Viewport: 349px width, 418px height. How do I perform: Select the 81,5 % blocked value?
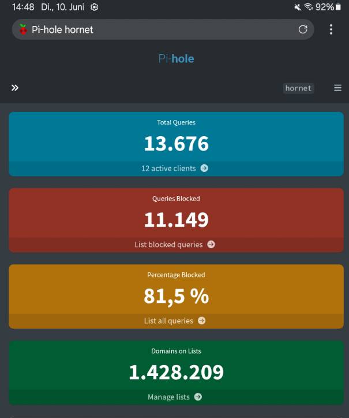(176, 296)
